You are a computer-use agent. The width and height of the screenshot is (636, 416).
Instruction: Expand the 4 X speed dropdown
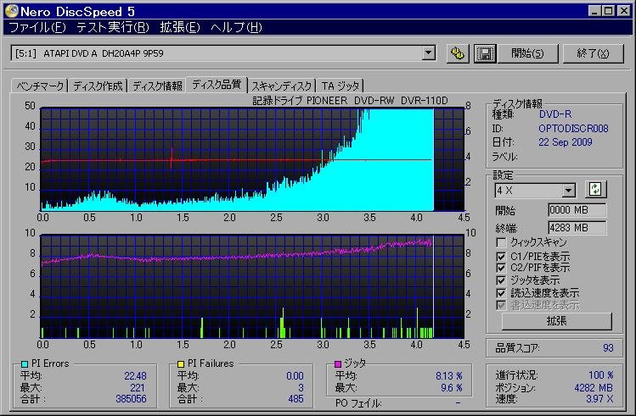(569, 190)
